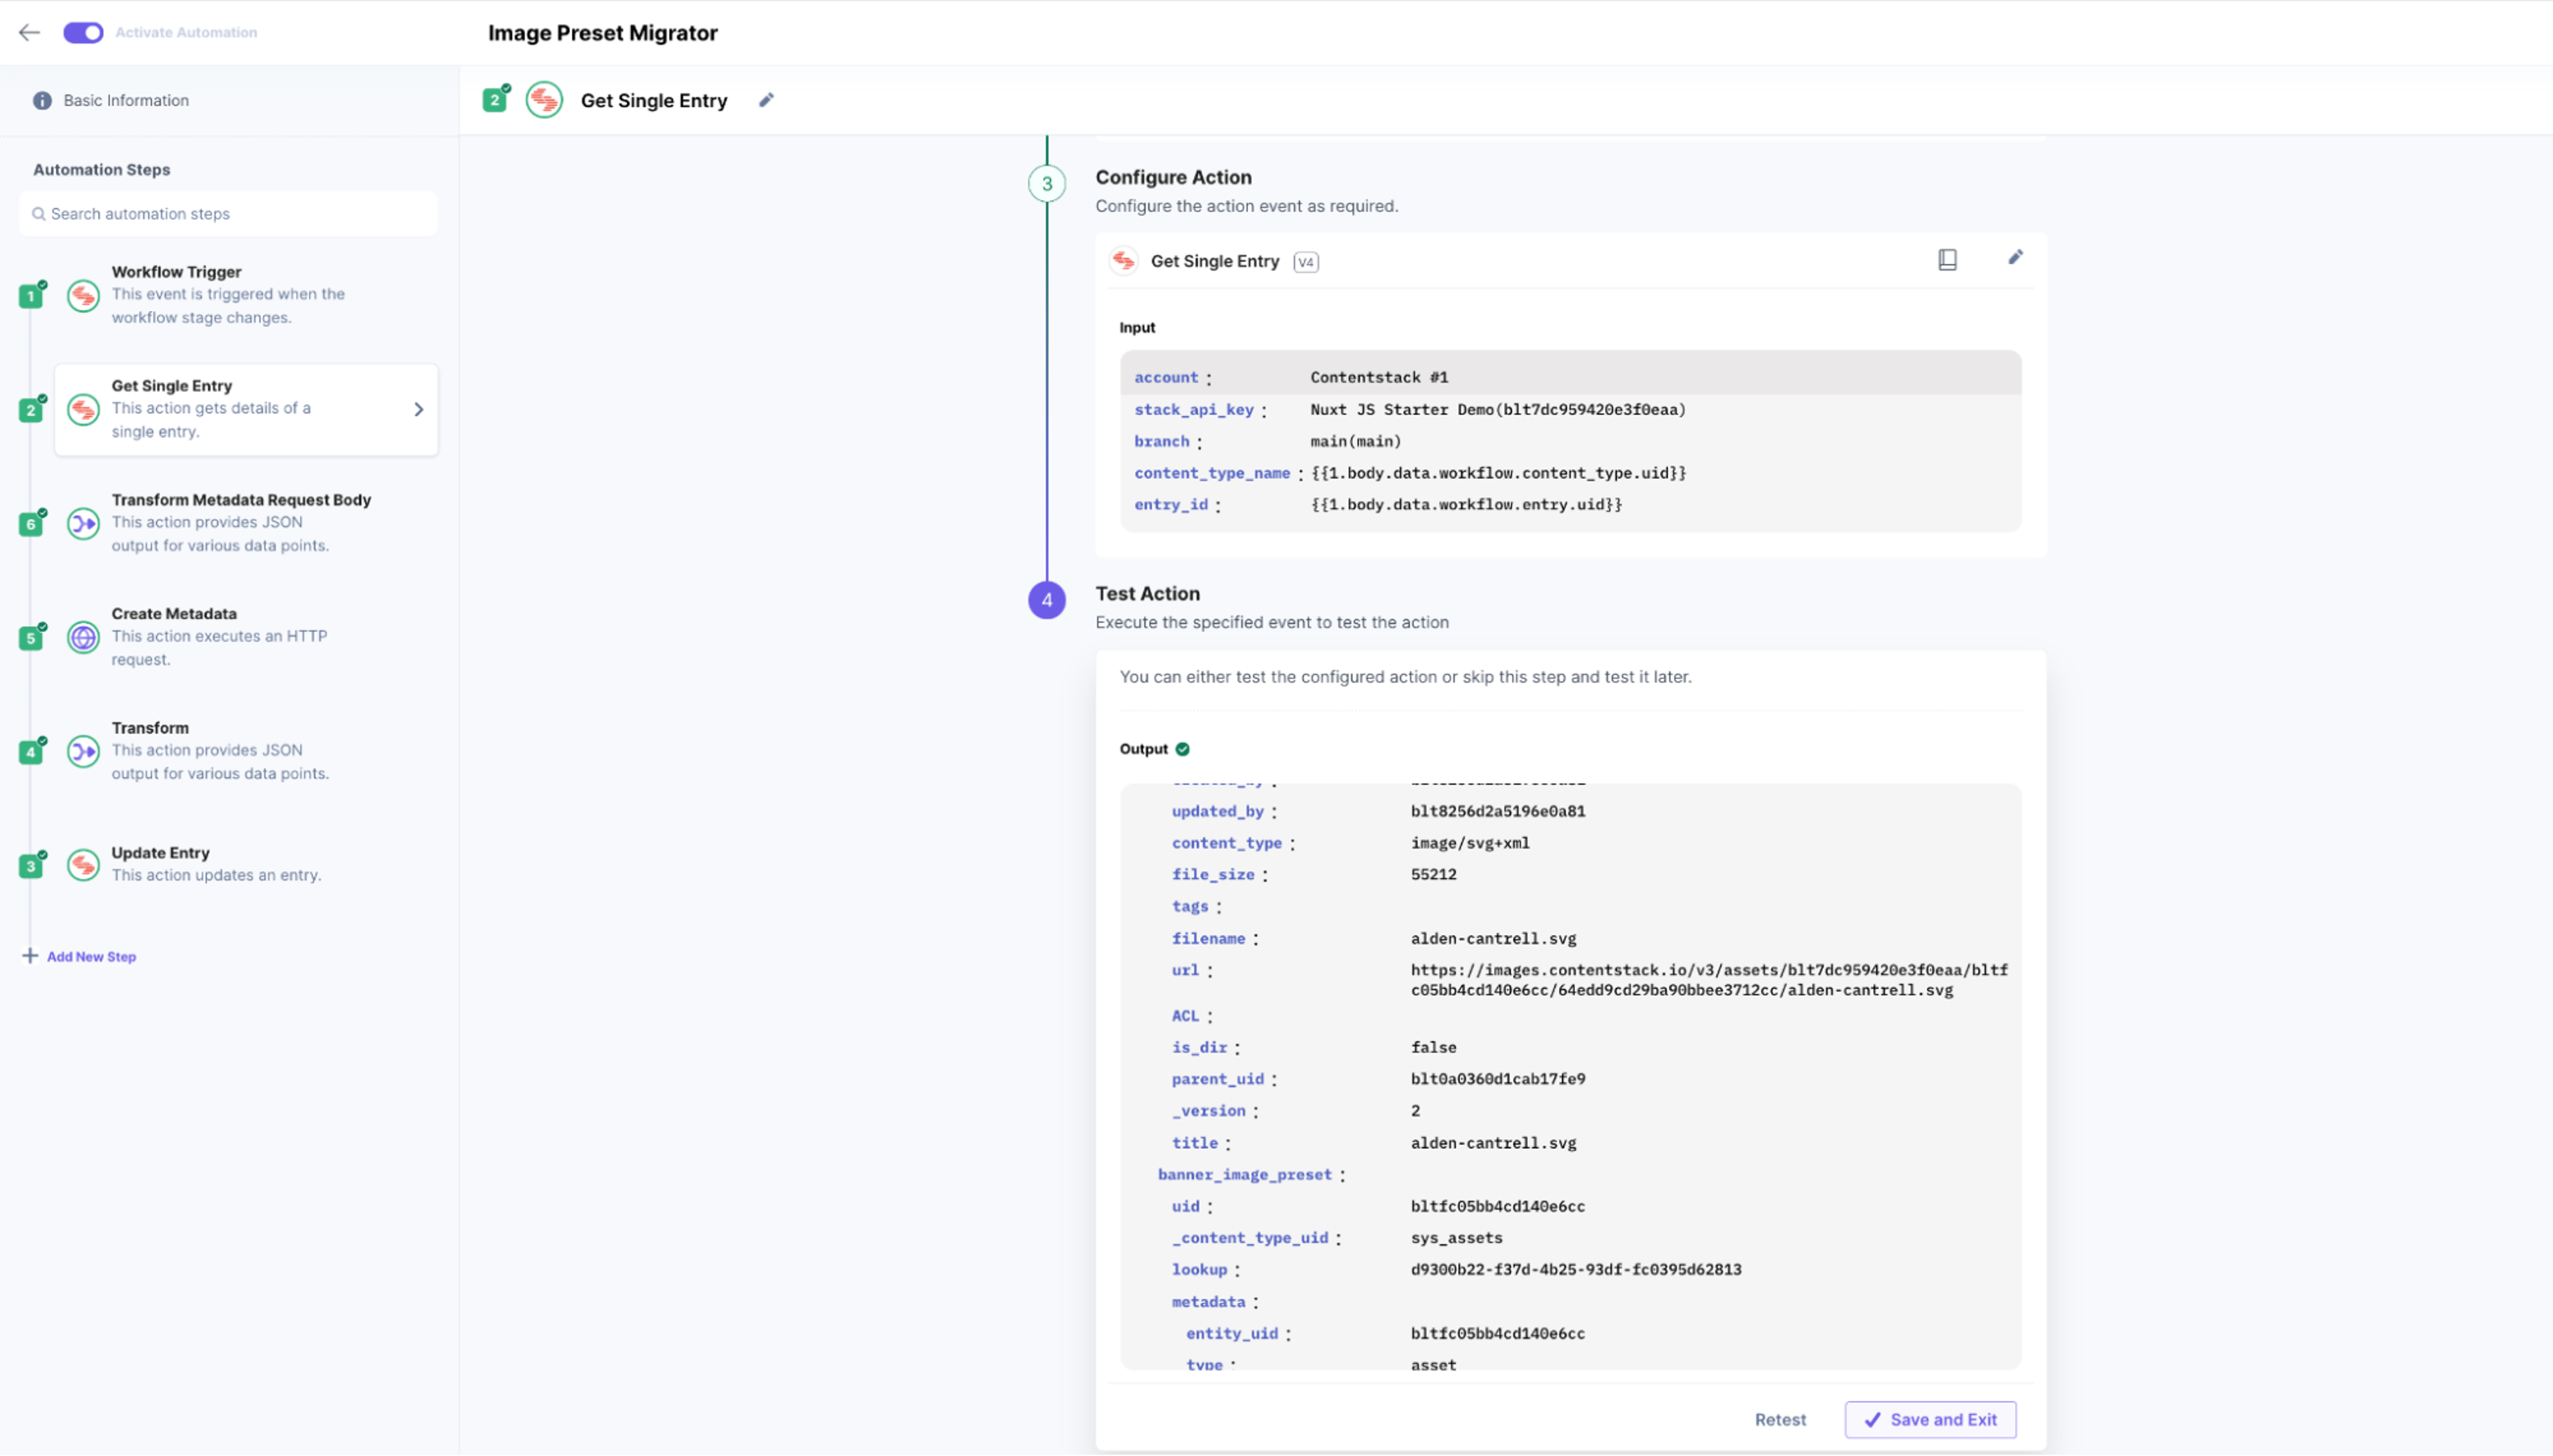The width and height of the screenshot is (2553, 1456).
Task: Click the Workflow Trigger Contentstack icon
Action: 83,296
